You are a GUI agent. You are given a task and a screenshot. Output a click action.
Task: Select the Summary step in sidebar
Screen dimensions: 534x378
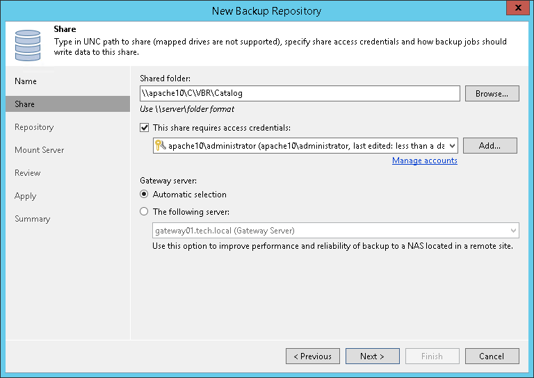pos(33,219)
